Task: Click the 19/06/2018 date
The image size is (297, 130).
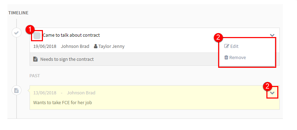Action: (x=45, y=46)
